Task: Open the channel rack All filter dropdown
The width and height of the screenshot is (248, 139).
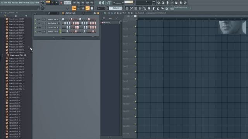Action: click(x=53, y=13)
